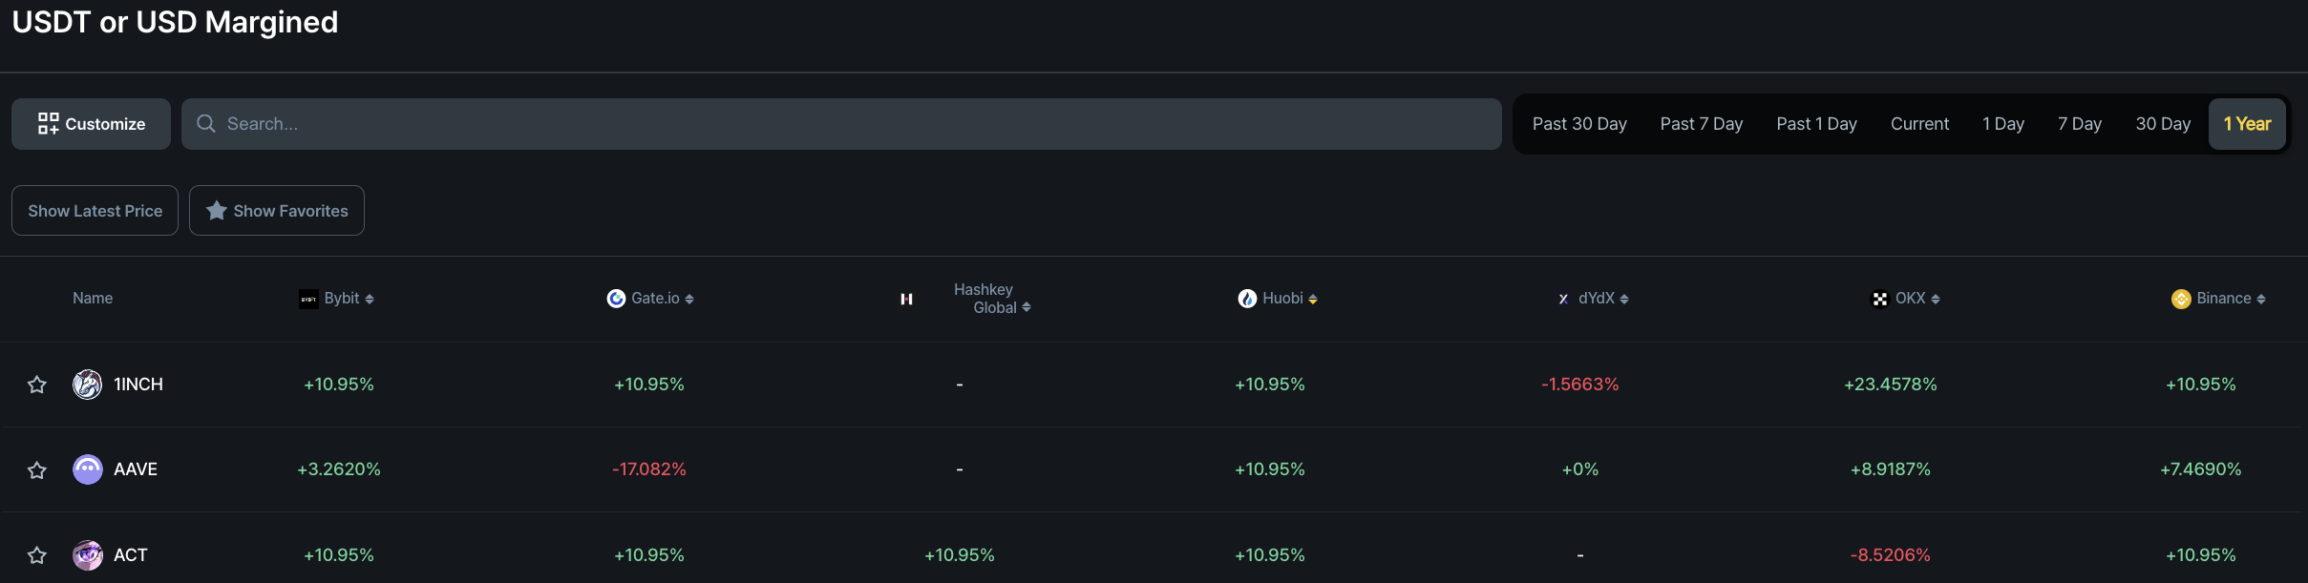Viewport: 2308px width, 583px height.
Task: Click the 1INCH coin logo
Action: point(87,384)
